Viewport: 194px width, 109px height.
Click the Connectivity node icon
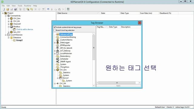8,16
